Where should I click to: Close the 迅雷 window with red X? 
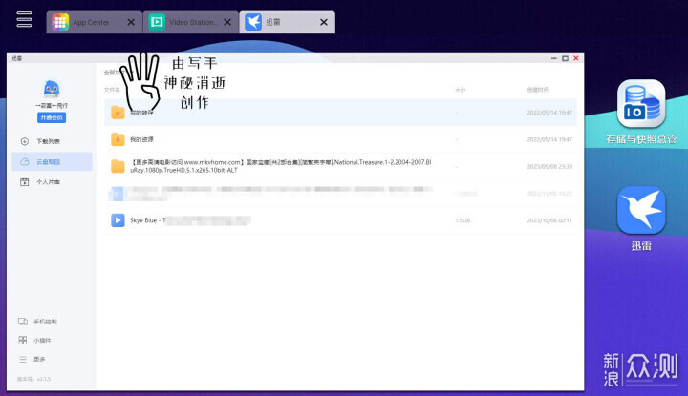click(x=576, y=58)
